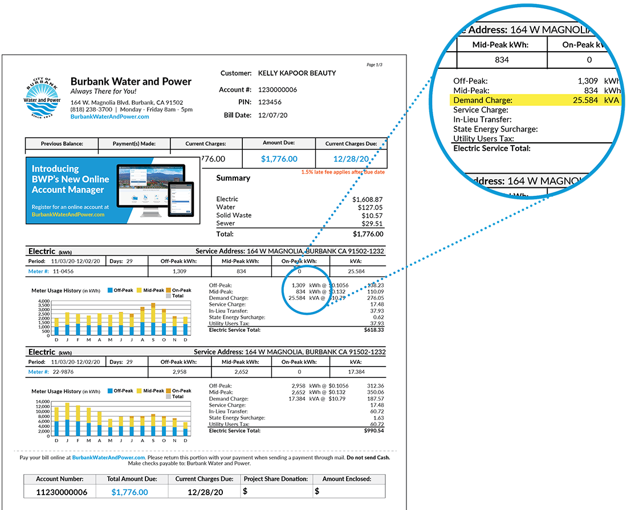
Task: Click orange On-Peak legend swatch in meter 11-0456 chart
Action: (x=168, y=290)
